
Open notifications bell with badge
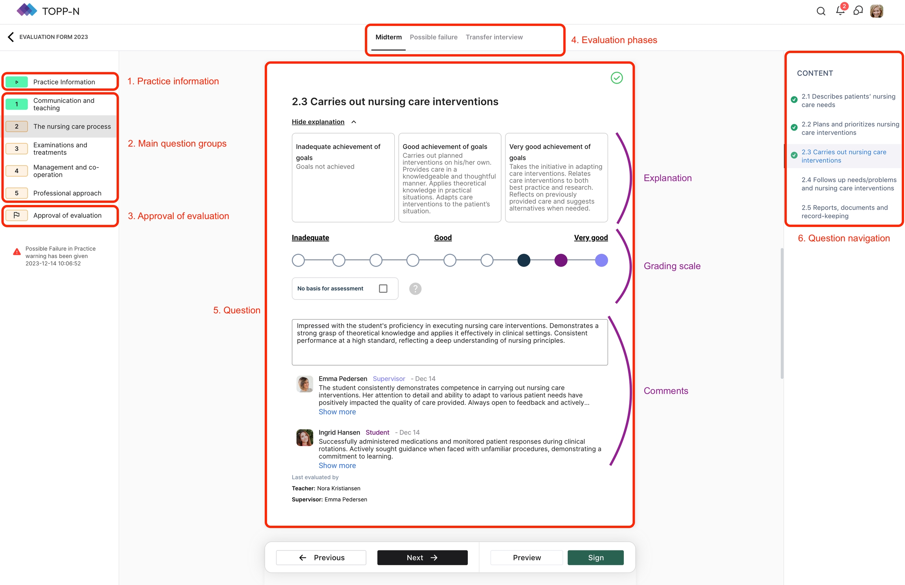point(840,11)
